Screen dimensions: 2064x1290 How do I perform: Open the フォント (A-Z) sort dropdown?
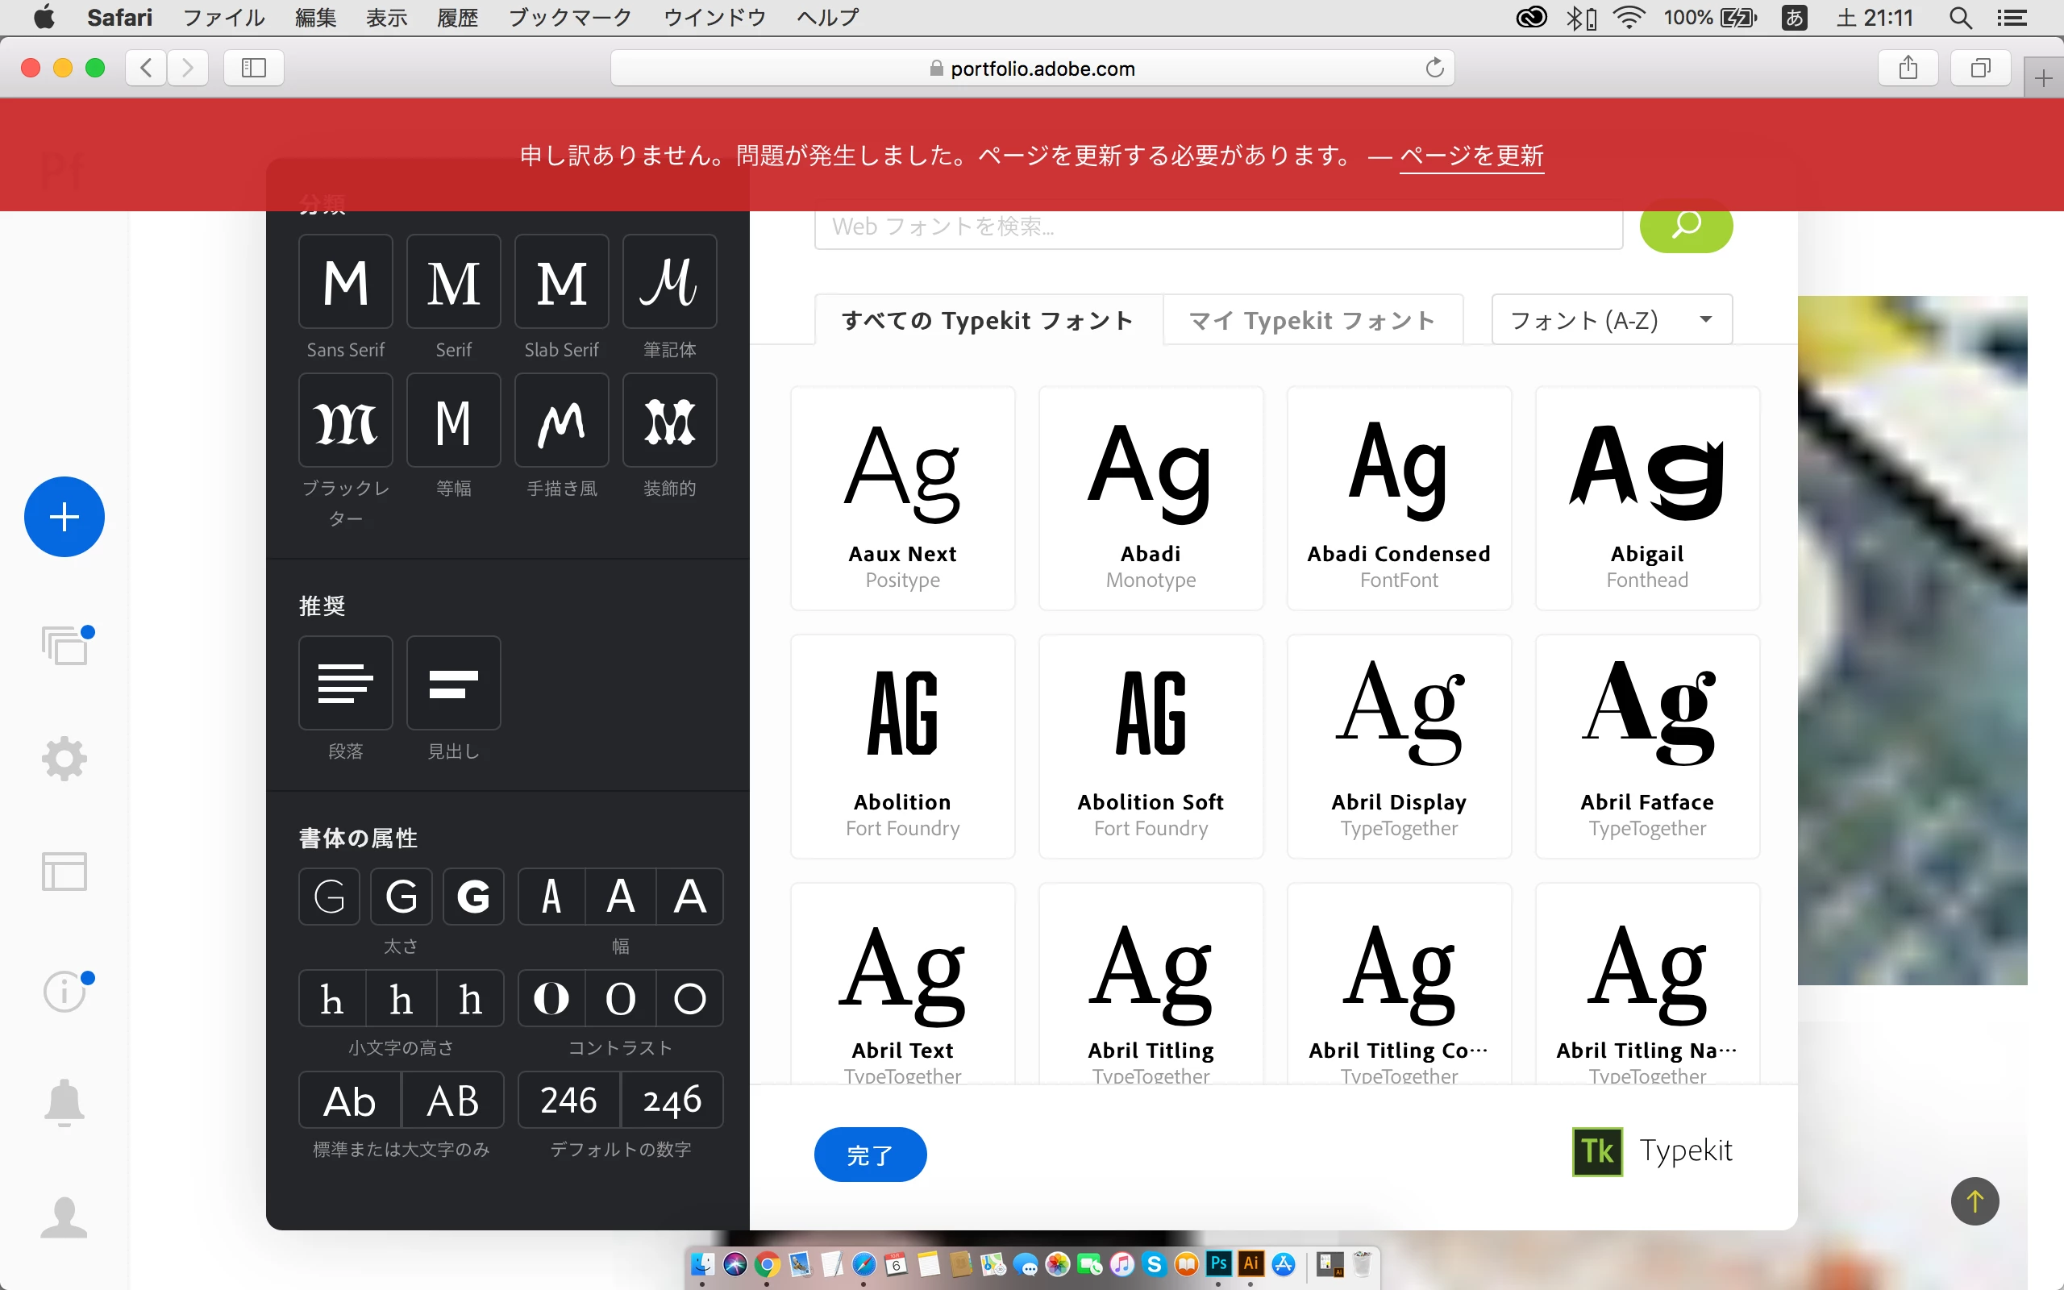(x=1611, y=320)
